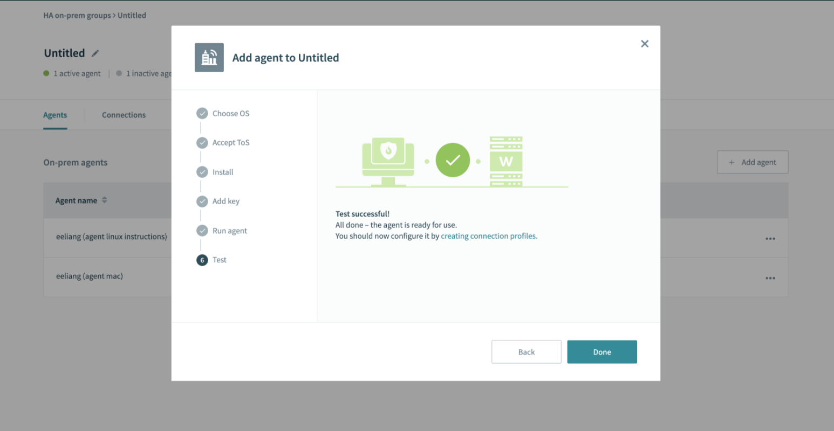
Task: Switch to the Connections tab
Action: pos(124,115)
